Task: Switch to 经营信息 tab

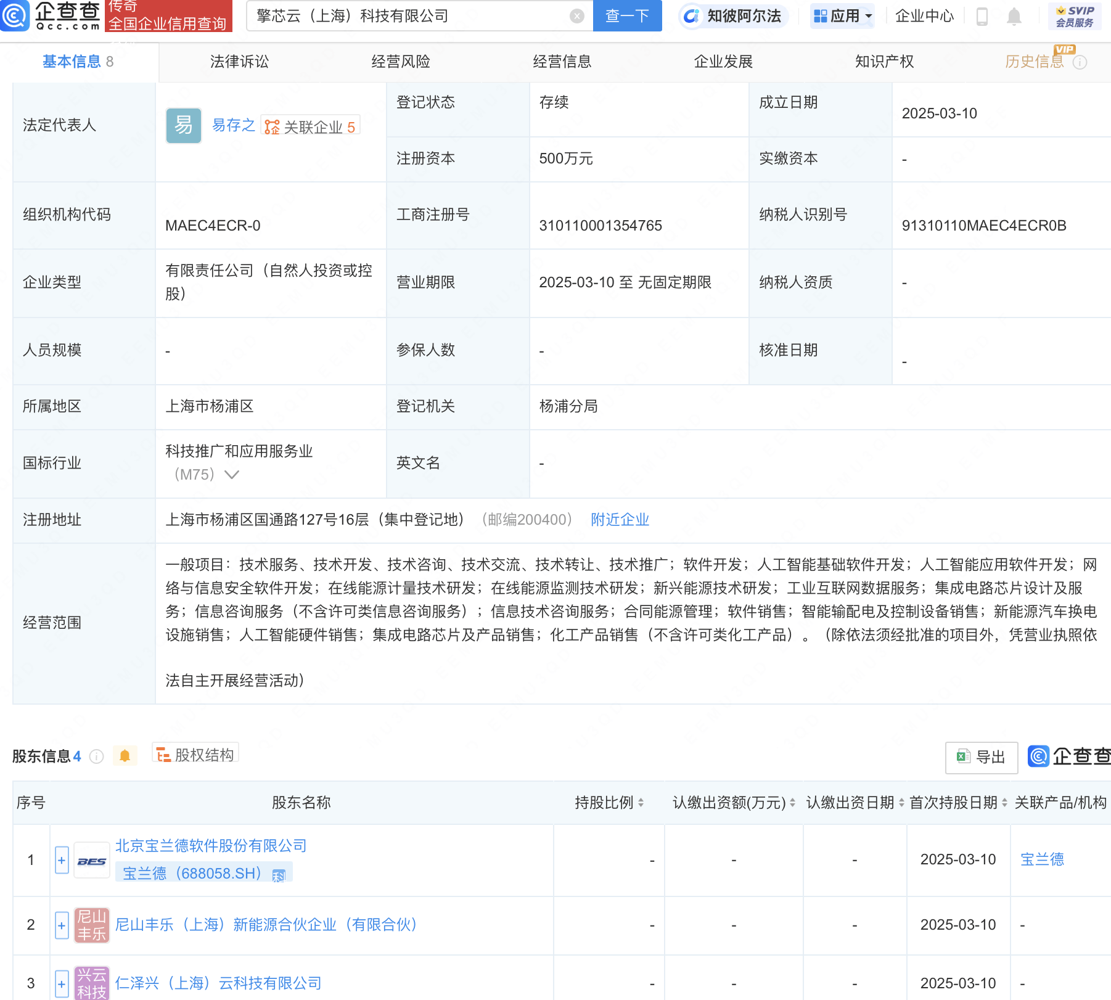Action: click(x=562, y=62)
